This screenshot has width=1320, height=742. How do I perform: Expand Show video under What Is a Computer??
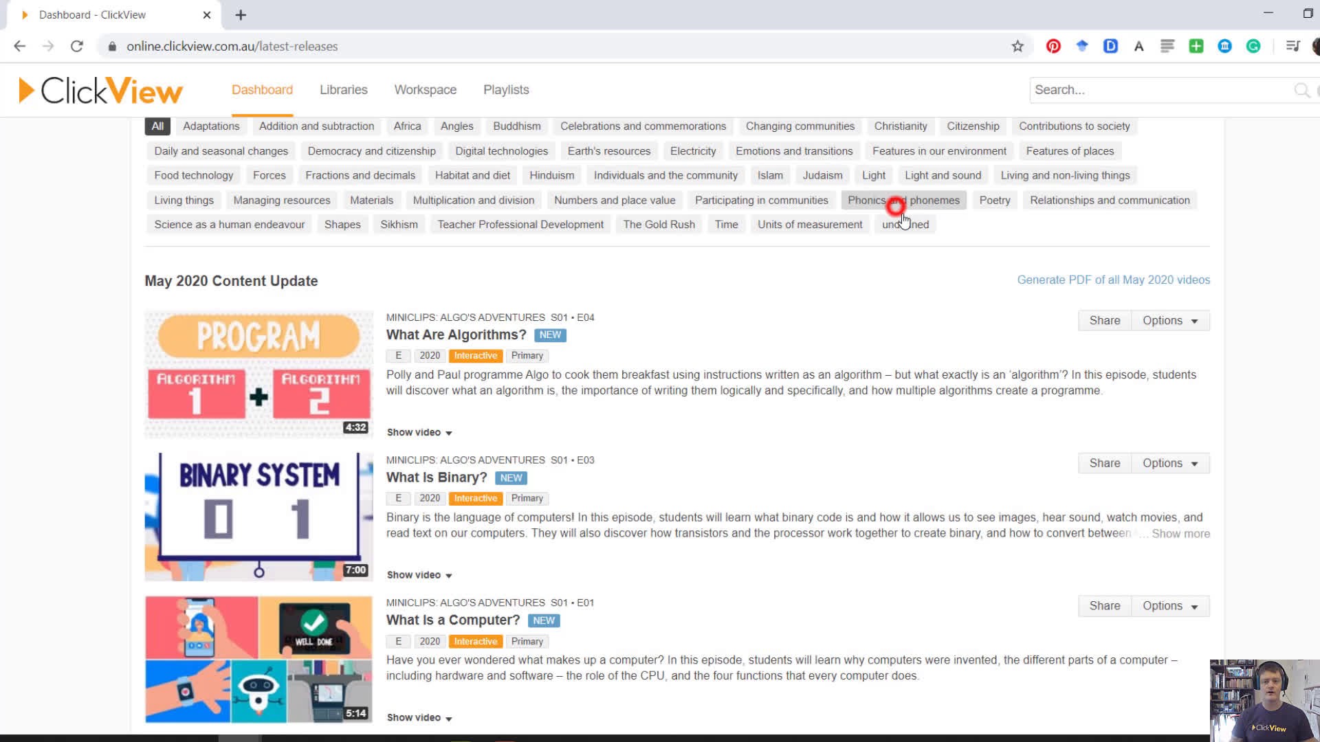pyautogui.click(x=418, y=717)
